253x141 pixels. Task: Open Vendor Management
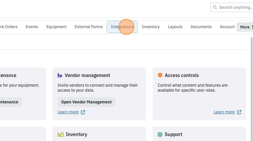[x=86, y=102]
